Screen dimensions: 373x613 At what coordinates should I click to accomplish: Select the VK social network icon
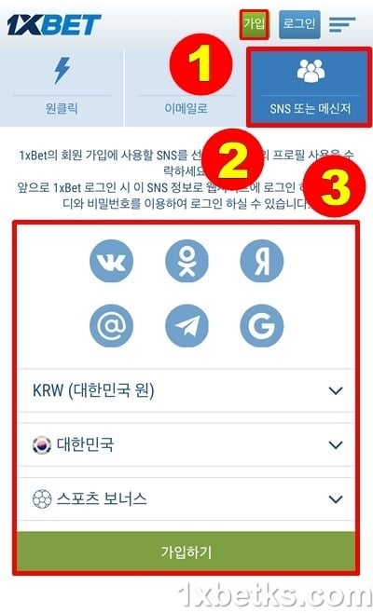[x=111, y=261]
